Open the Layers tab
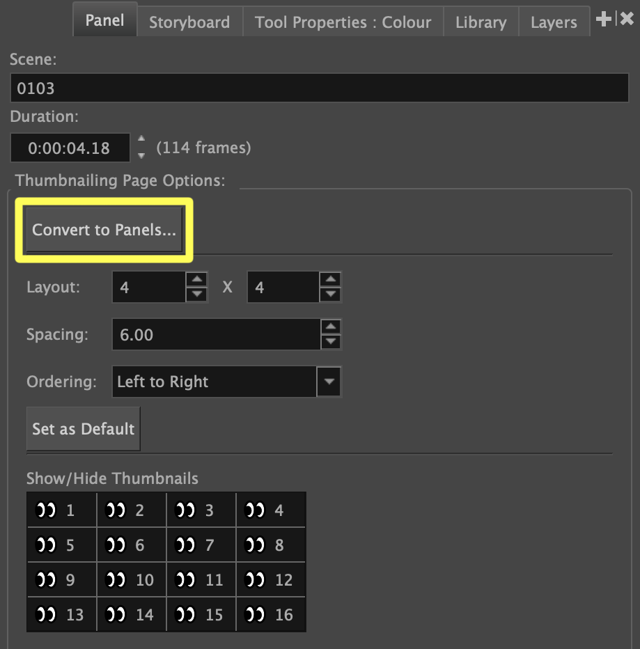Image resolution: width=640 pixels, height=649 pixels. tap(553, 22)
